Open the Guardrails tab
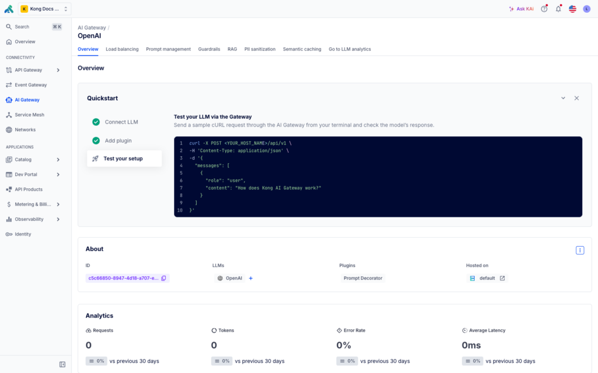 click(209, 49)
